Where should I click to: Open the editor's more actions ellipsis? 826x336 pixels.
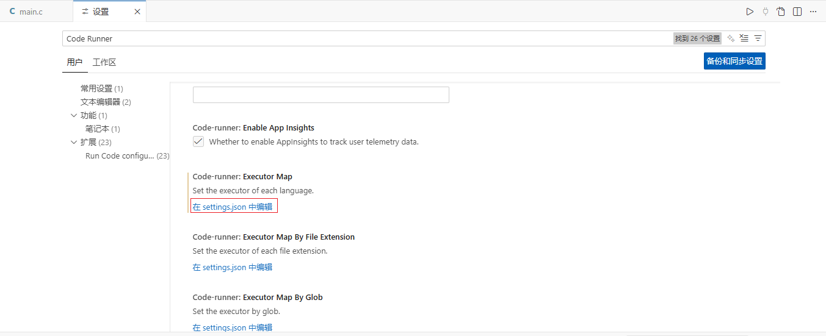813,12
